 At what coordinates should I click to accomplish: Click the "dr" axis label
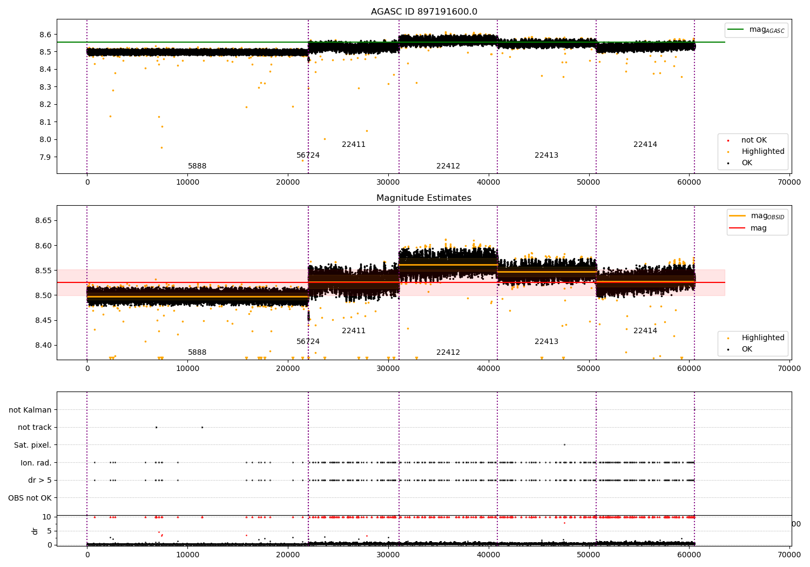pos(35,531)
